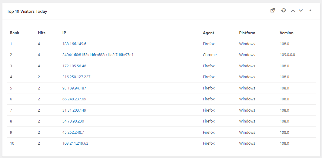The width and height of the screenshot is (322, 158).
Task: Select IP 216.250.127.227
Action: pyautogui.click(x=76, y=77)
